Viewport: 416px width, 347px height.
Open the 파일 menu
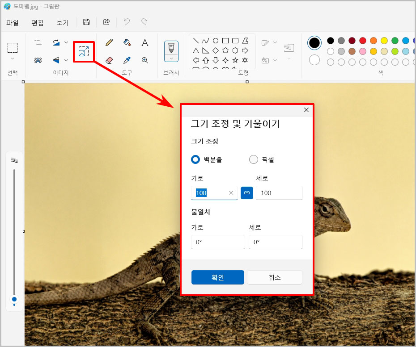click(13, 23)
